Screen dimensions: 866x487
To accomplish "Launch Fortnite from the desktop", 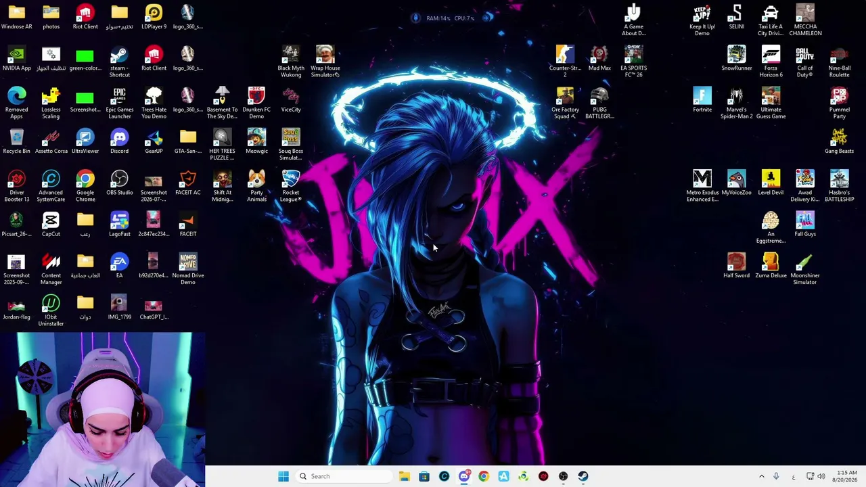I will tap(702, 100).
